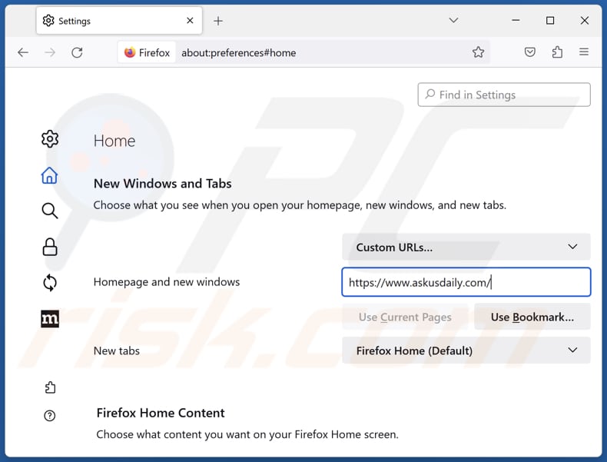Click the Save to Pocket icon
The image size is (607, 462).
point(530,52)
